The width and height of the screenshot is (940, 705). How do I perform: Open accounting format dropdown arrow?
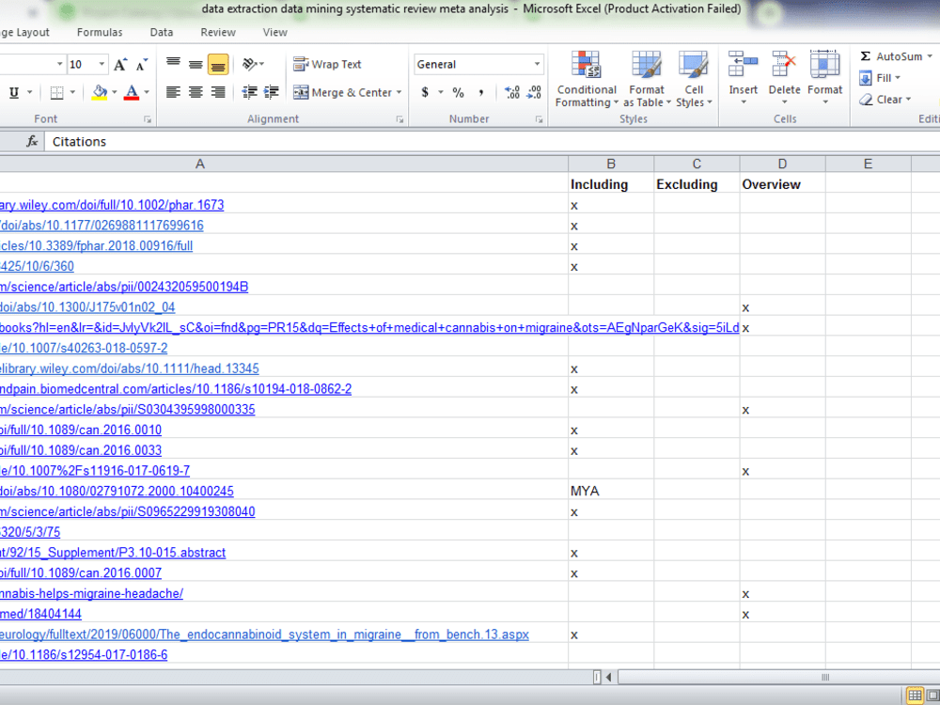440,92
